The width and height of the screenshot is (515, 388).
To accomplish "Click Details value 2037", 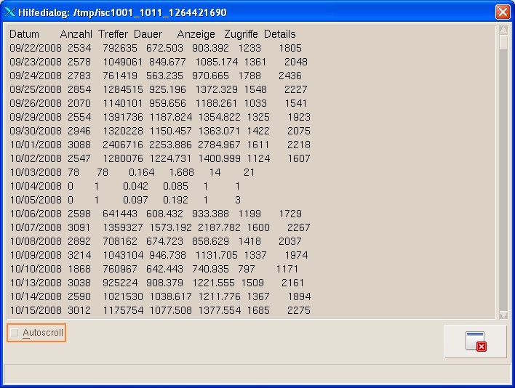I will (x=290, y=241).
